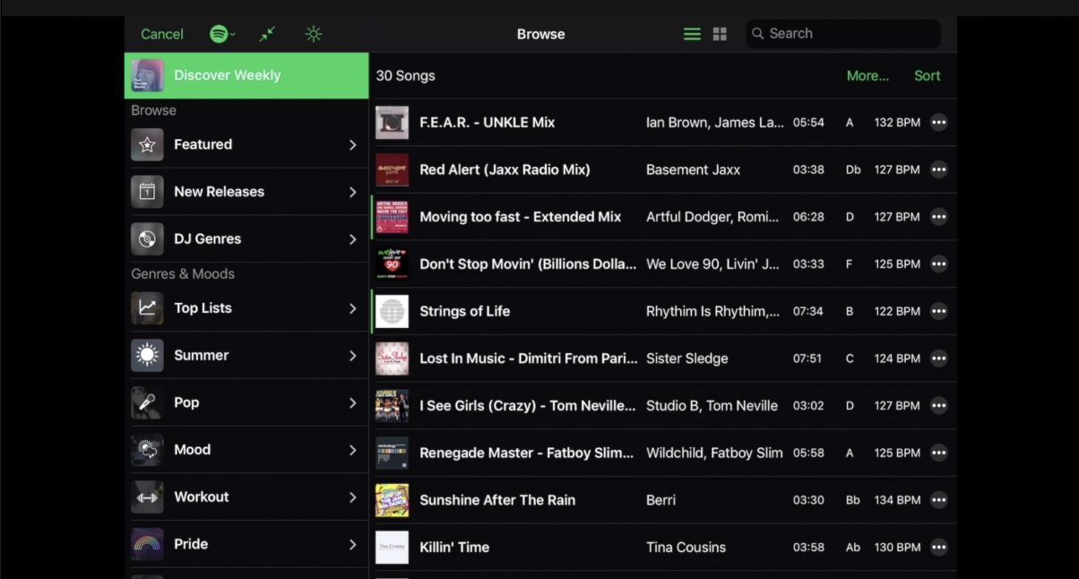Click artist name Basement Jaxx
Image resolution: width=1079 pixels, height=579 pixels.
(x=693, y=169)
